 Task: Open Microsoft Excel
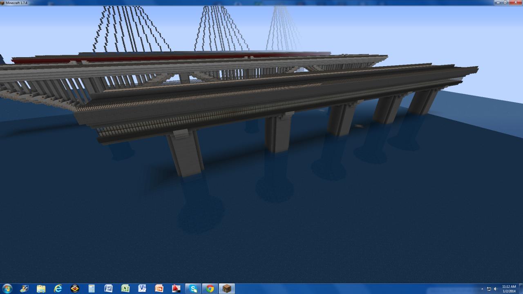[125, 289]
